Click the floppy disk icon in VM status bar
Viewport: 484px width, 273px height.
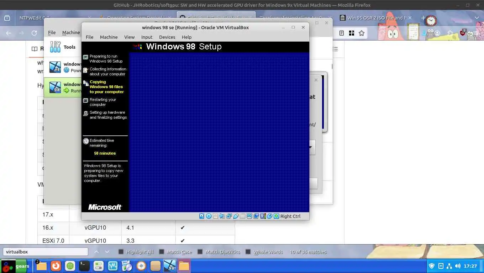[x=215, y=216]
